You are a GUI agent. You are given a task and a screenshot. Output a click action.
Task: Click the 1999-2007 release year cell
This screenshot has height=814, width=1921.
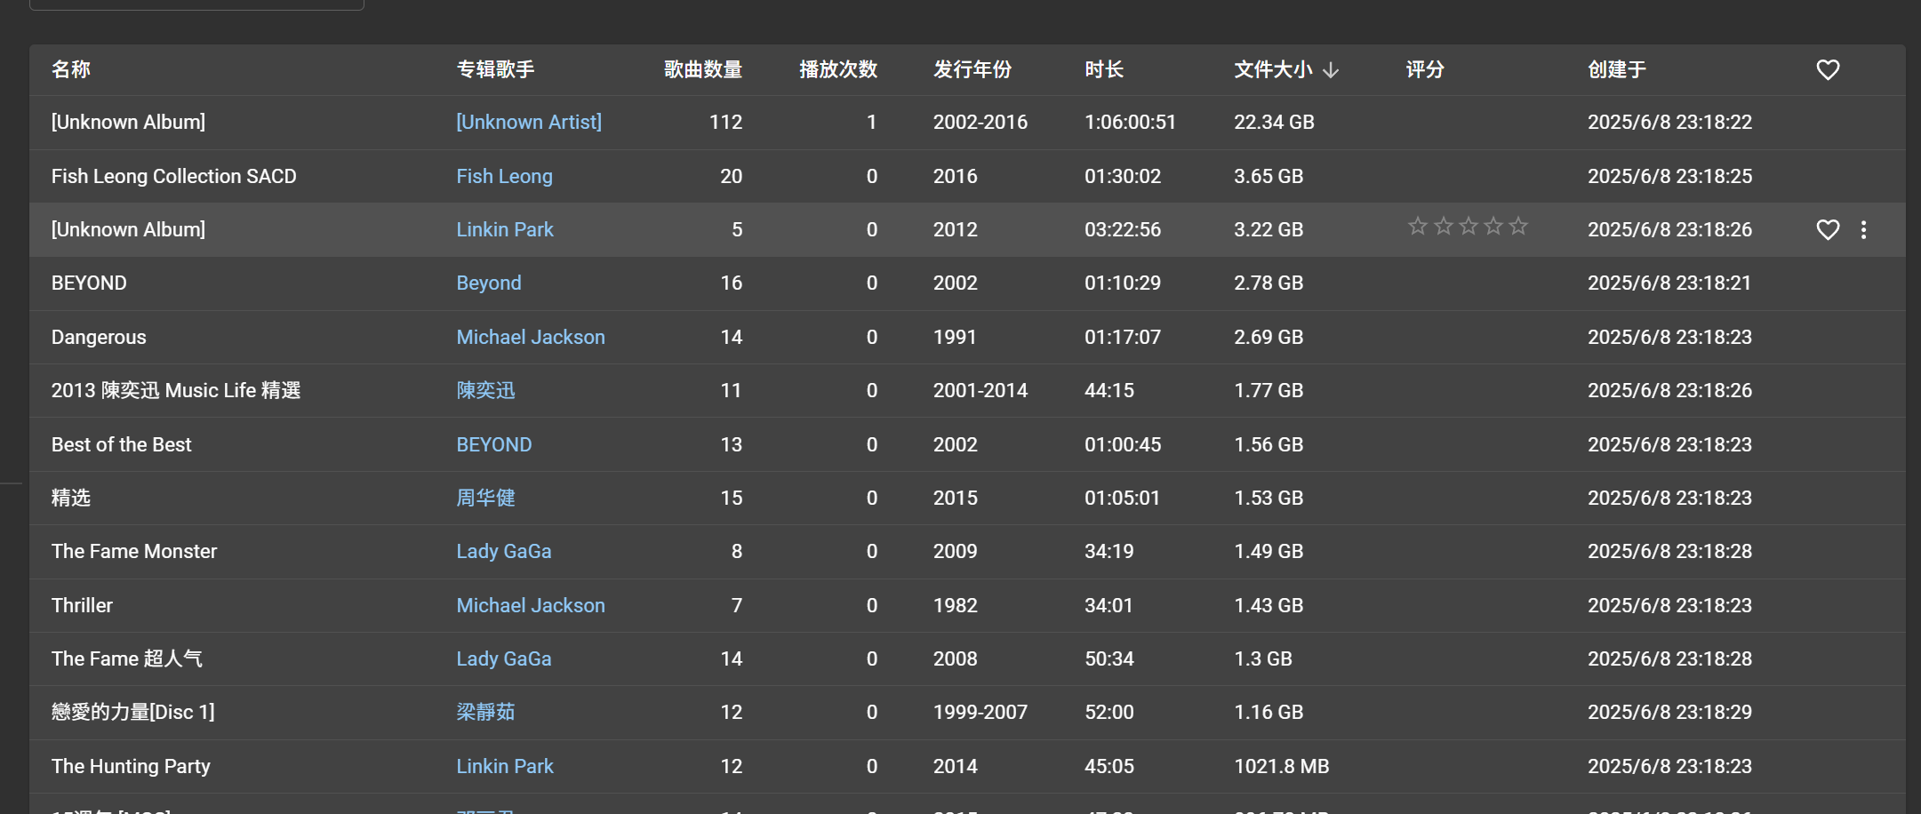tap(981, 712)
